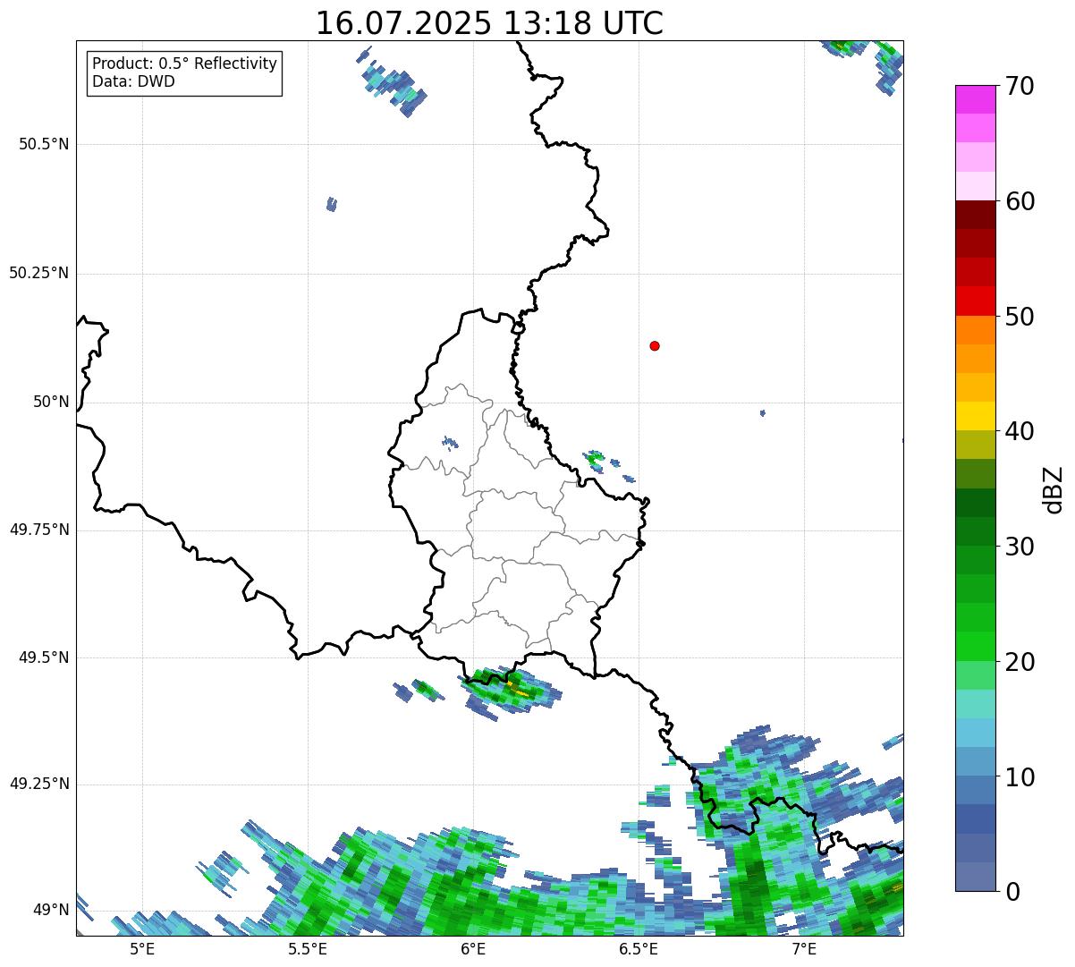Click the 'Product: 0.5° Reflectivity' legend line
Screen dimensions: 1075x967
184,64
